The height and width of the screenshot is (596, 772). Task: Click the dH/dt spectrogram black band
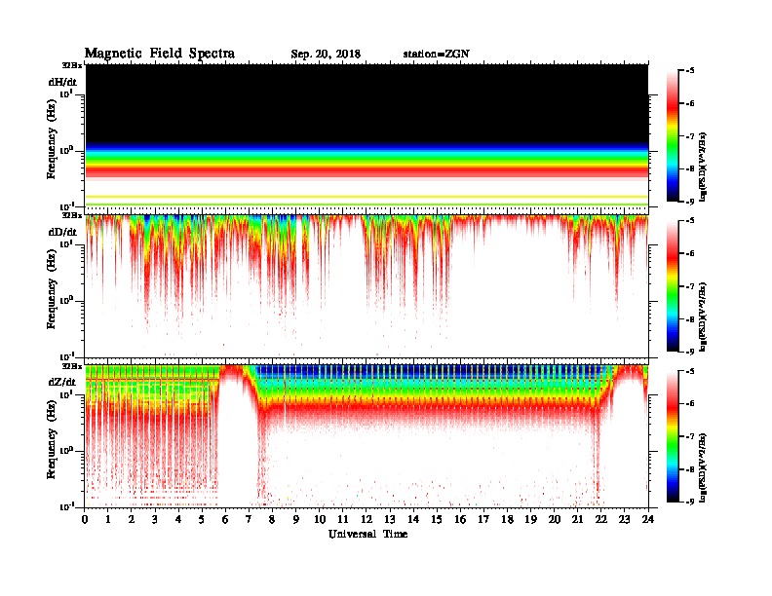click(367, 103)
